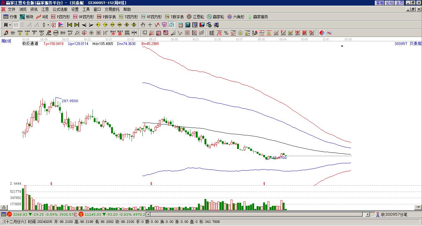
Task: Click the infinity symbol icon
Action: [x=329, y=33]
